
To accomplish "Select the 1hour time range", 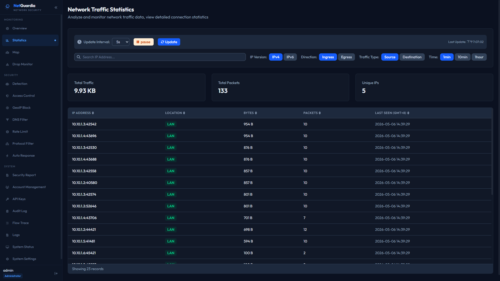I will (x=479, y=57).
